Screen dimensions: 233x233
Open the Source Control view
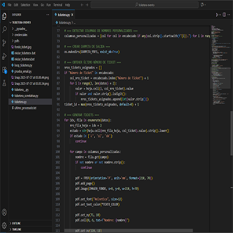pyautogui.click(x=4, y=43)
